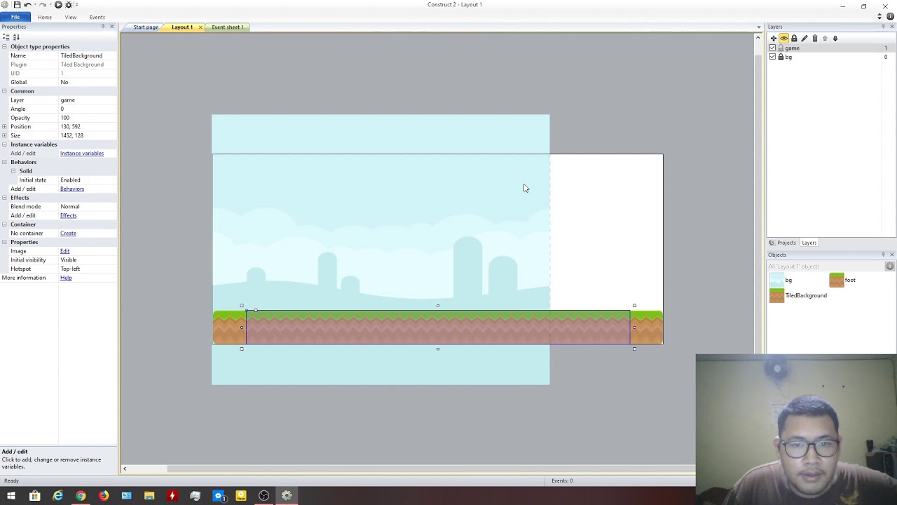897x505 pixels.
Task: Uncheck the bg layer visibility checkbox
Action: point(773,57)
